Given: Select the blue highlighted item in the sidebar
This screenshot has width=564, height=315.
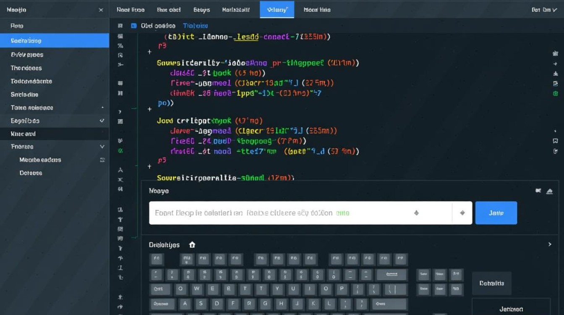Looking at the screenshot, I should point(55,41).
